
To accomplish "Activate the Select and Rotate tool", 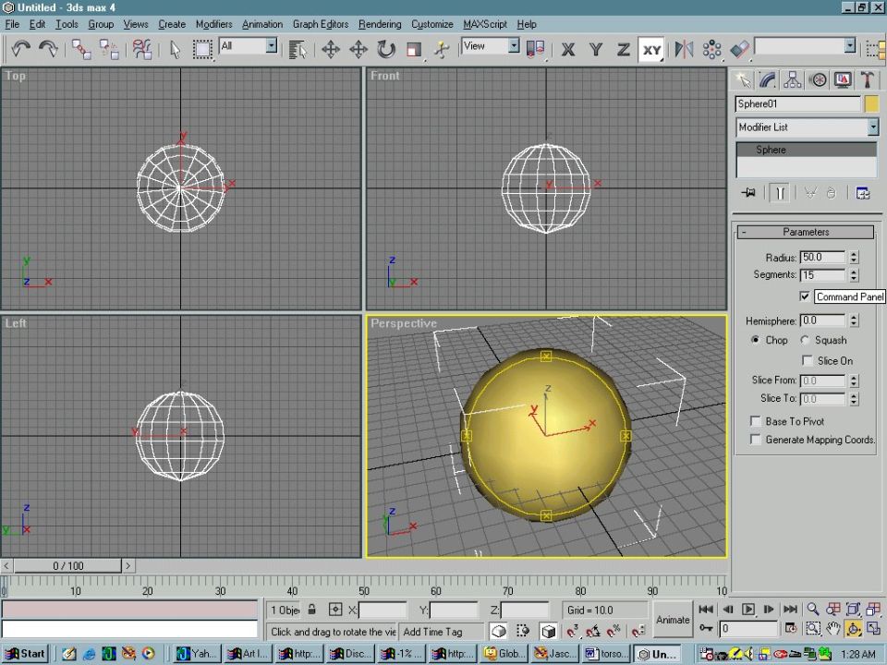I will point(386,49).
